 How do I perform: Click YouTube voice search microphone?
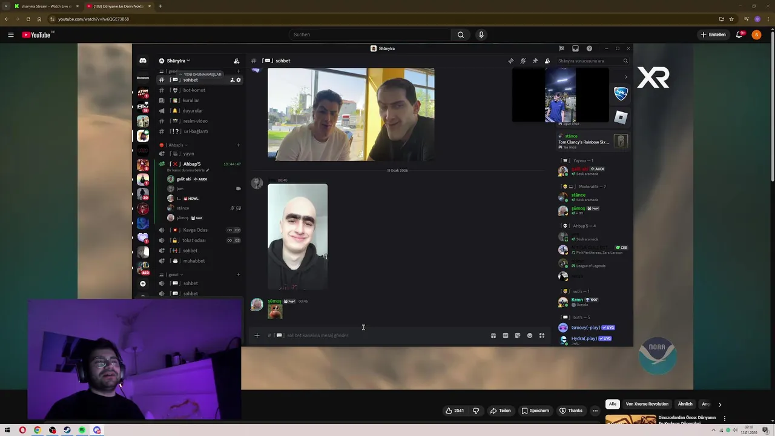(481, 35)
